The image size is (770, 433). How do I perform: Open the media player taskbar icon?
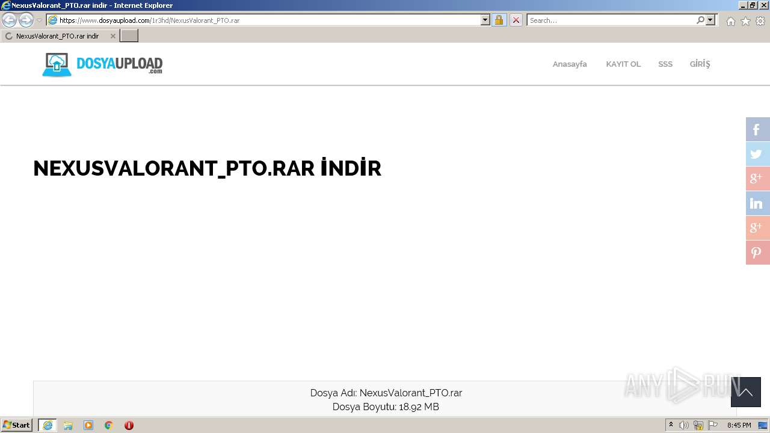(x=88, y=425)
